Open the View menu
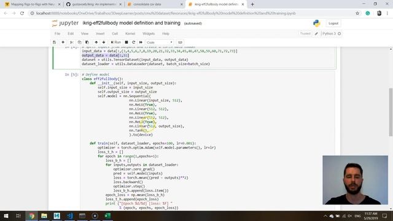393x221 pixels. [x=85, y=34]
